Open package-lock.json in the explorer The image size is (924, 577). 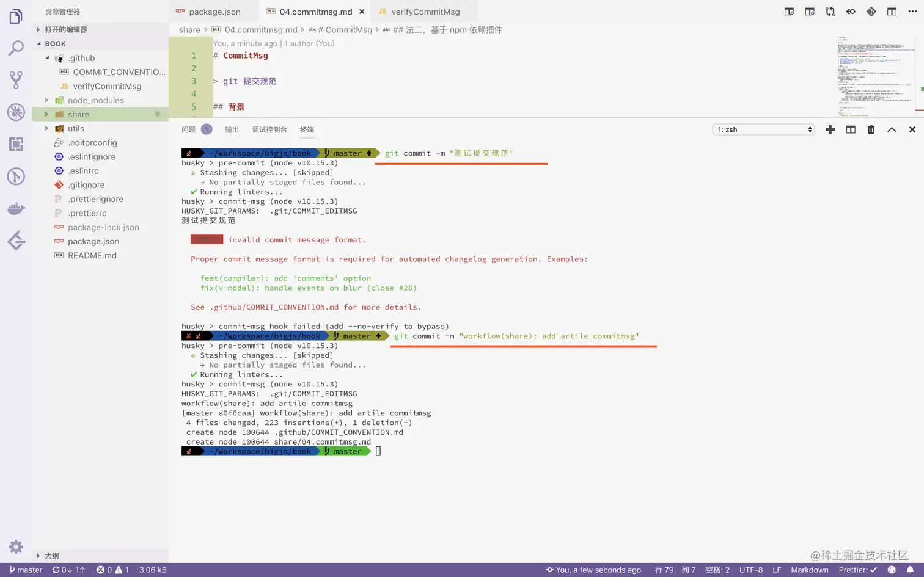pyautogui.click(x=103, y=227)
